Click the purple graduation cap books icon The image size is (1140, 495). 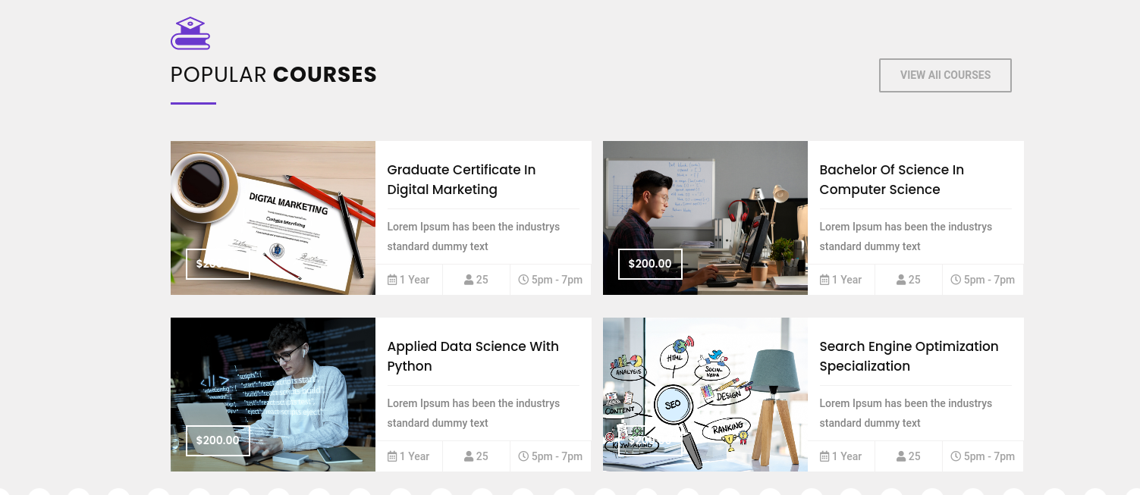(190, 33)
